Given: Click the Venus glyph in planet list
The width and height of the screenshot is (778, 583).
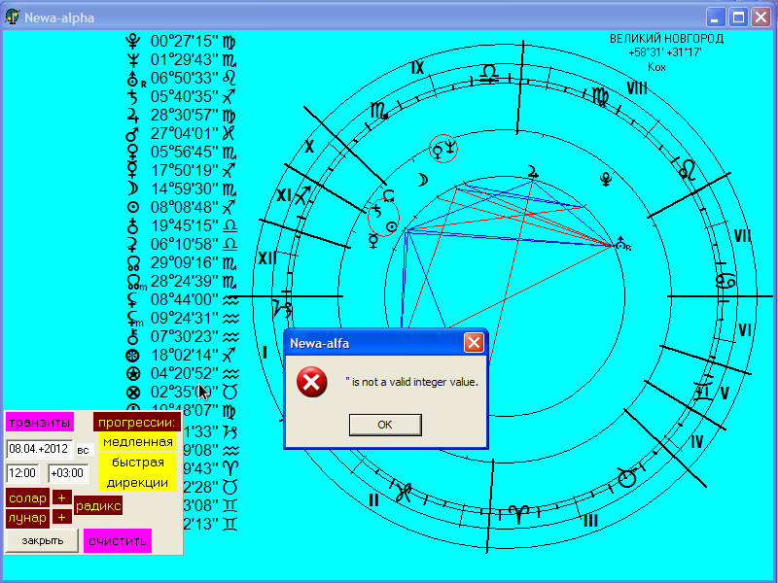Looking at the screenshot, I should (x=133, y=152).
